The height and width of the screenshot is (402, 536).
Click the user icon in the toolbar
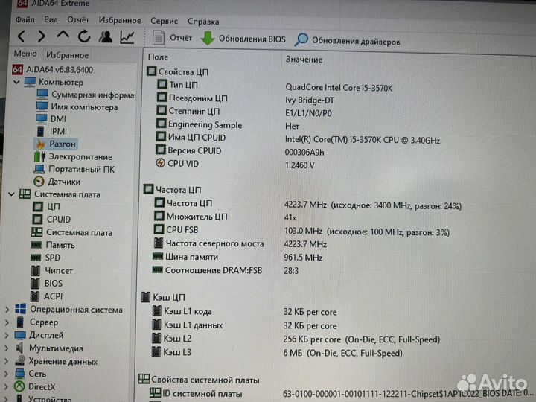(106, 36)
